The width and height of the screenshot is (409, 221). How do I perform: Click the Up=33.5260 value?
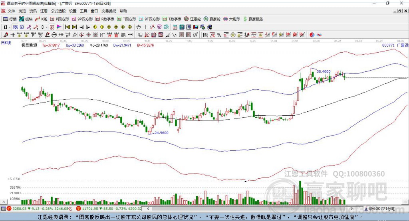click(75, 45)
